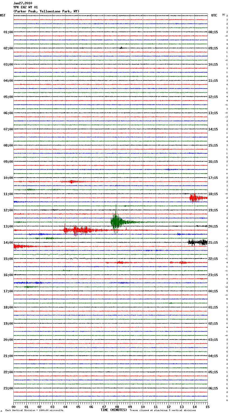
Task: Click UTC time label "11:15"
Action: click(x=213, y=81)
